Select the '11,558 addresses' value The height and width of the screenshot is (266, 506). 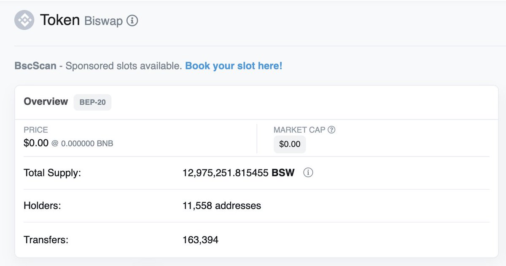click(x=222, y=206)
